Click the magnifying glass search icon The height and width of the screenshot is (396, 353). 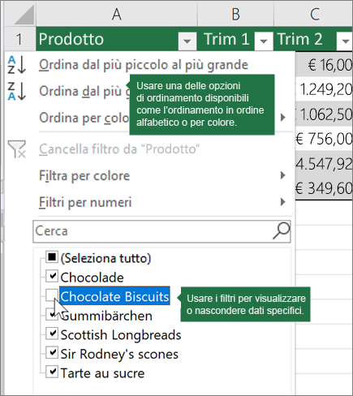point(282,230)
